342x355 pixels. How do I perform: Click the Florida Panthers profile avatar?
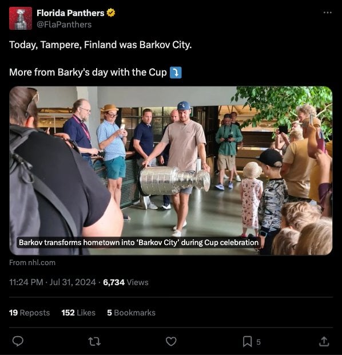21,18
